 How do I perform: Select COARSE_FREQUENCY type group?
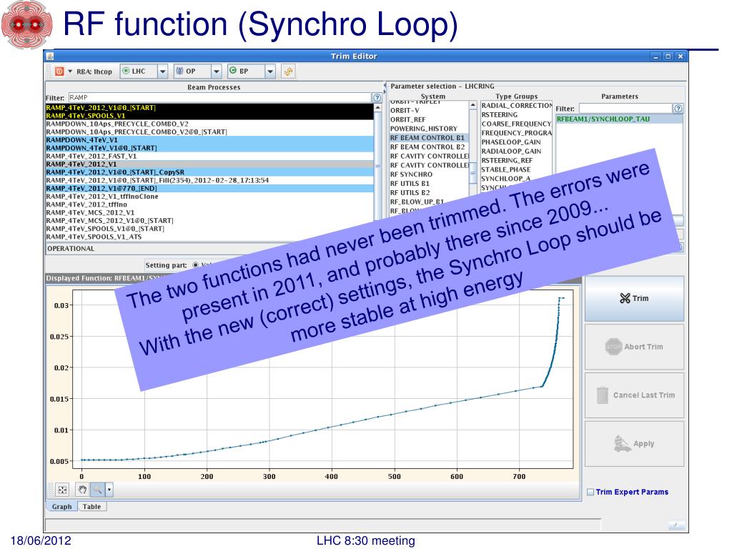tap(516, 124)
